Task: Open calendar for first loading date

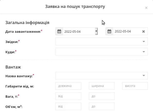Action: pyautogui.click(x=59, y=31)
